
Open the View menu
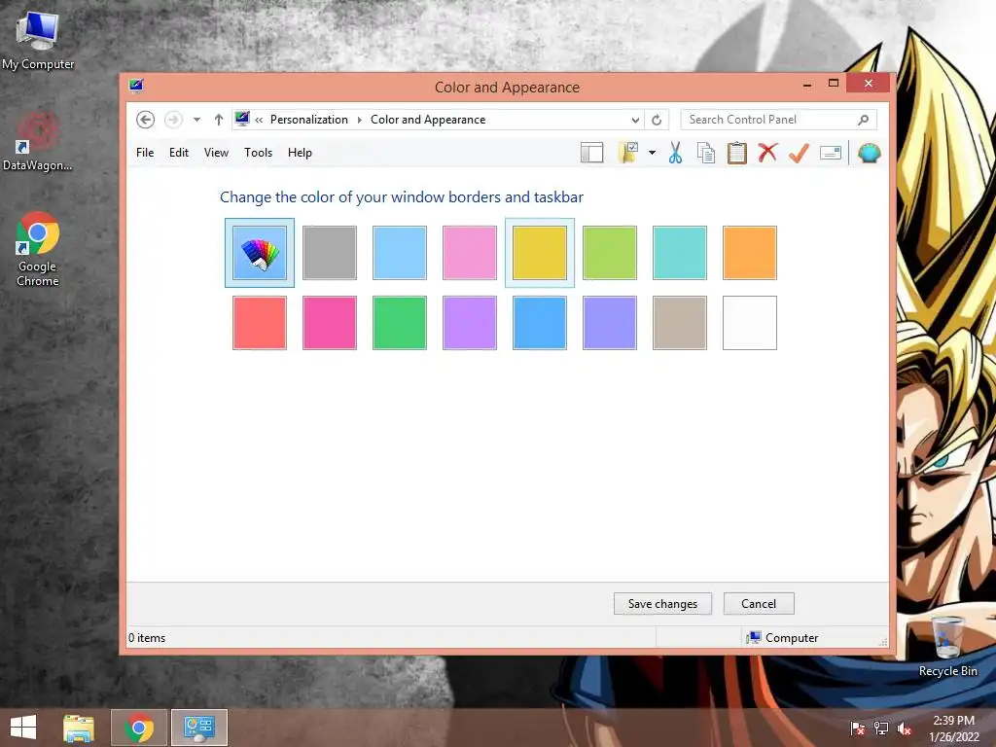[216, 153]
